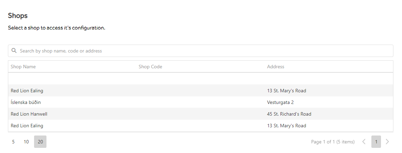This screenshot has height=153, width=402.
Task: Go to previous page with left chevron
Action: pyautogui.click(x=364, y=142)
